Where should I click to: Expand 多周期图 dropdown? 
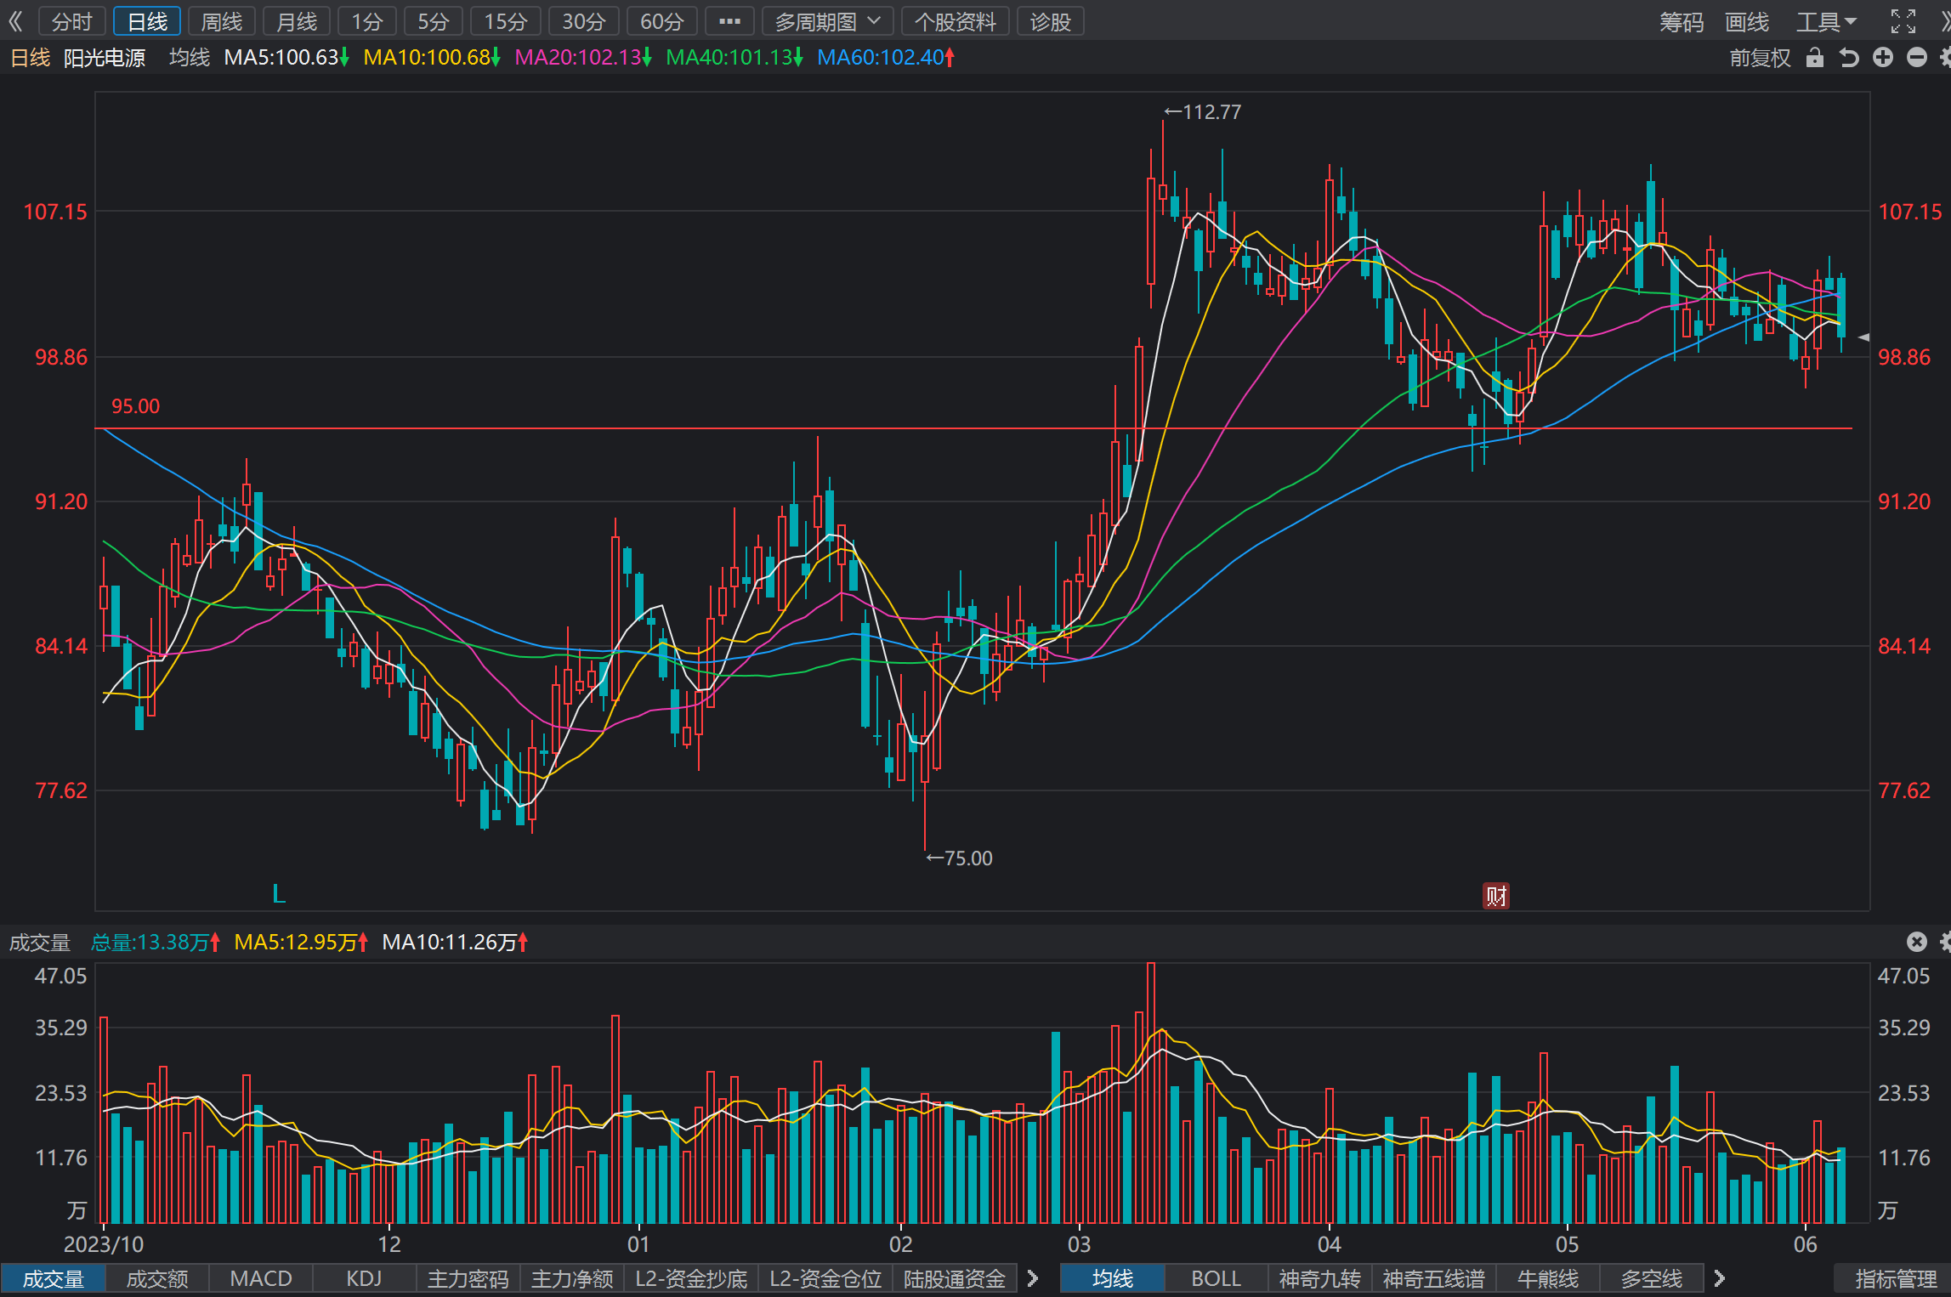(827, 21)
